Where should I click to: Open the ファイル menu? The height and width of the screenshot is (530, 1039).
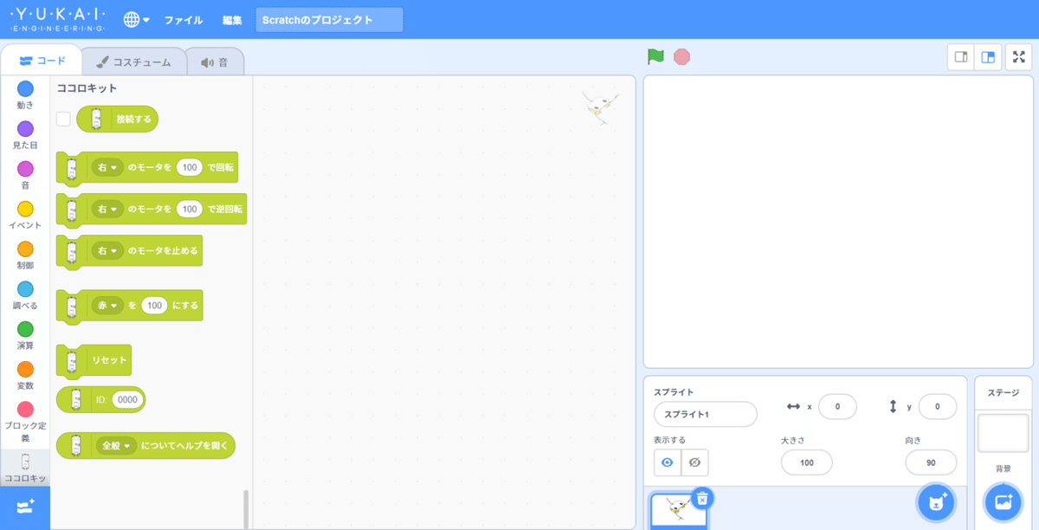(184, 19)
